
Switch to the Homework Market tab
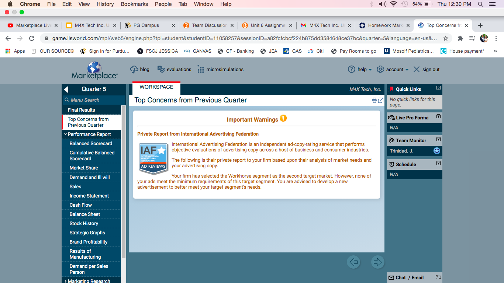[x=384, y=25]
